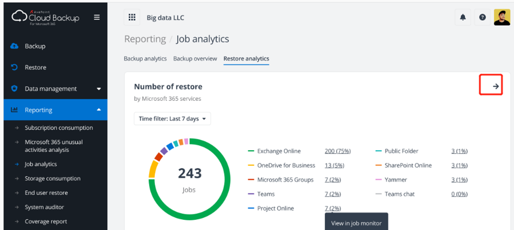Click red Microsoft 365 Groups legend swatch
The image size is (514, 230).
pyautogui.click(x=251, y=180)
